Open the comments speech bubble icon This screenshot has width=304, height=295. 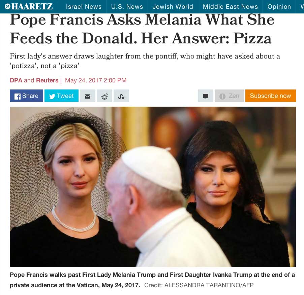206,96
